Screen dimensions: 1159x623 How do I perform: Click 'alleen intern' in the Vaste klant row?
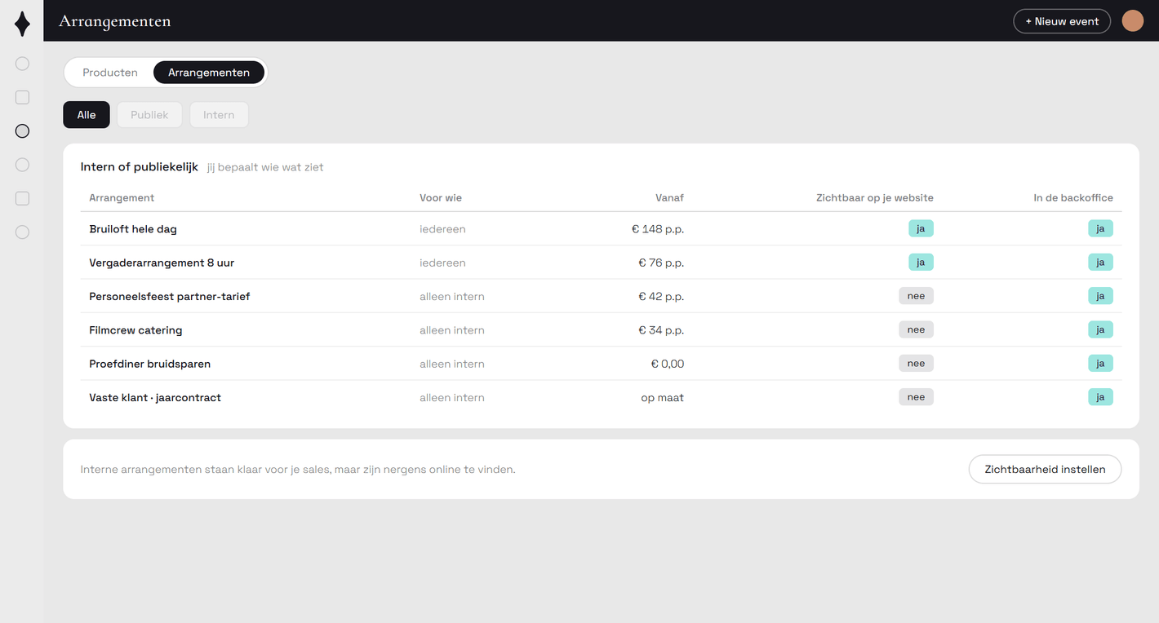(452, 398)
